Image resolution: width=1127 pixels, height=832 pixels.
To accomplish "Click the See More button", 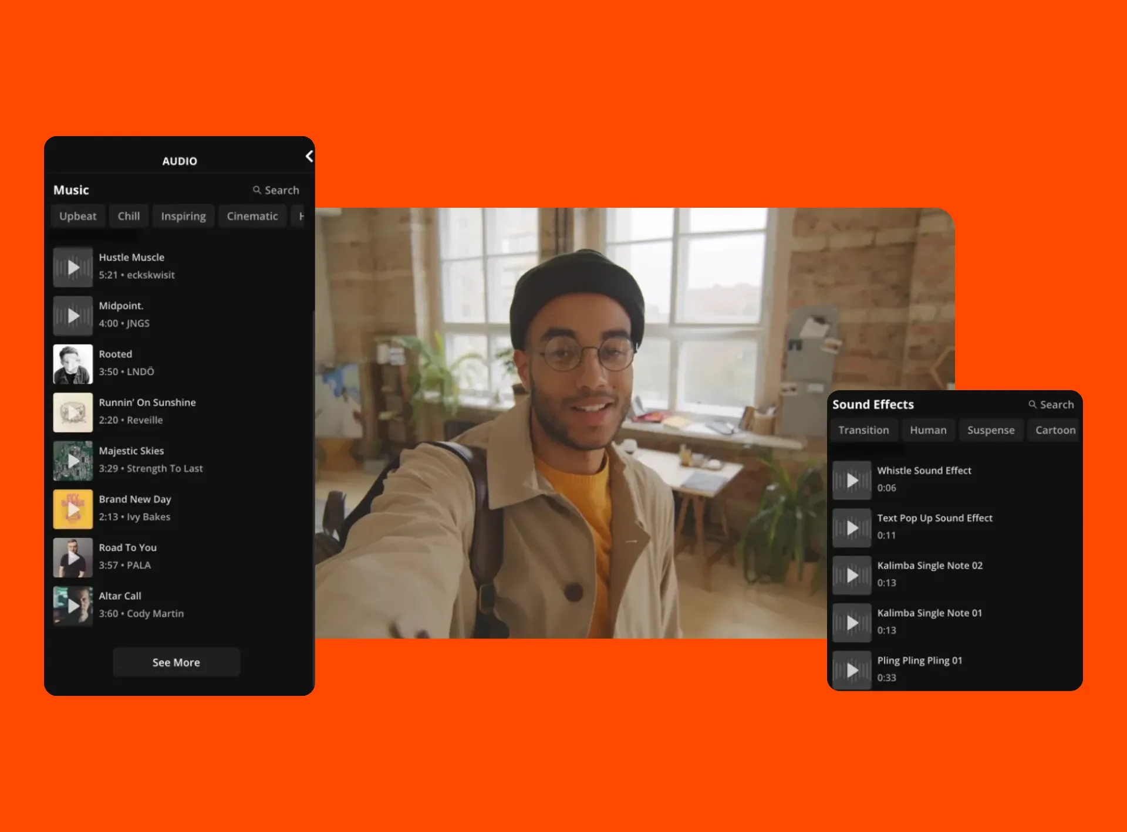I will [x=176, y=662].
